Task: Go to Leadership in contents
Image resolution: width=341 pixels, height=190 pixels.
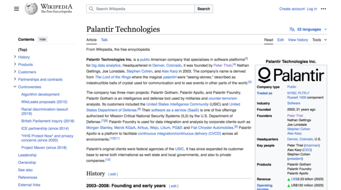Action: coord(27,155)
